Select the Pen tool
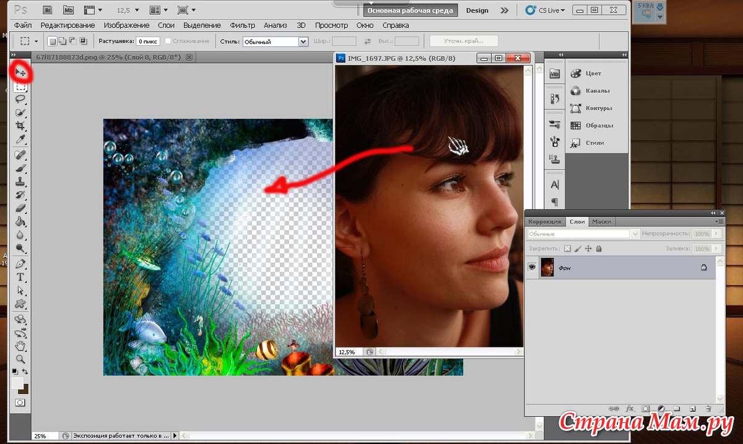The image size is (743, 444). 20,264
